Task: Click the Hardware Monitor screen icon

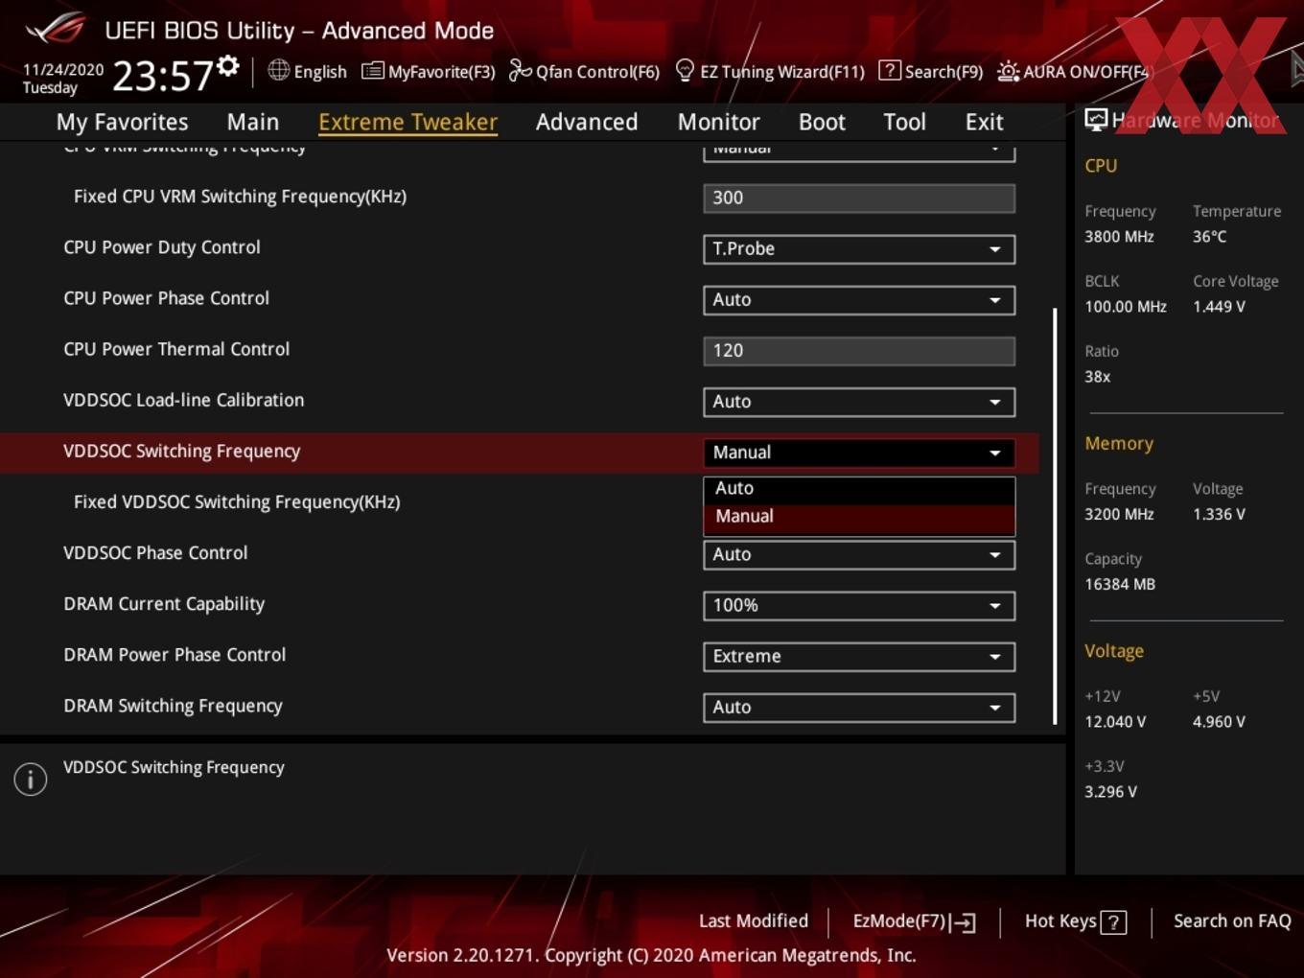Action: coord(1096,120)
